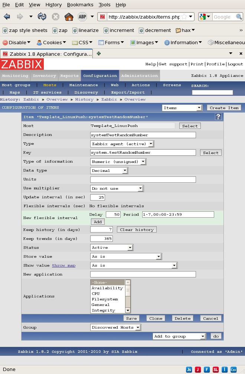The width and height of the screenshot is (245, 374).
Task: Open the Add to group dropdown
Action: point(179,336)
